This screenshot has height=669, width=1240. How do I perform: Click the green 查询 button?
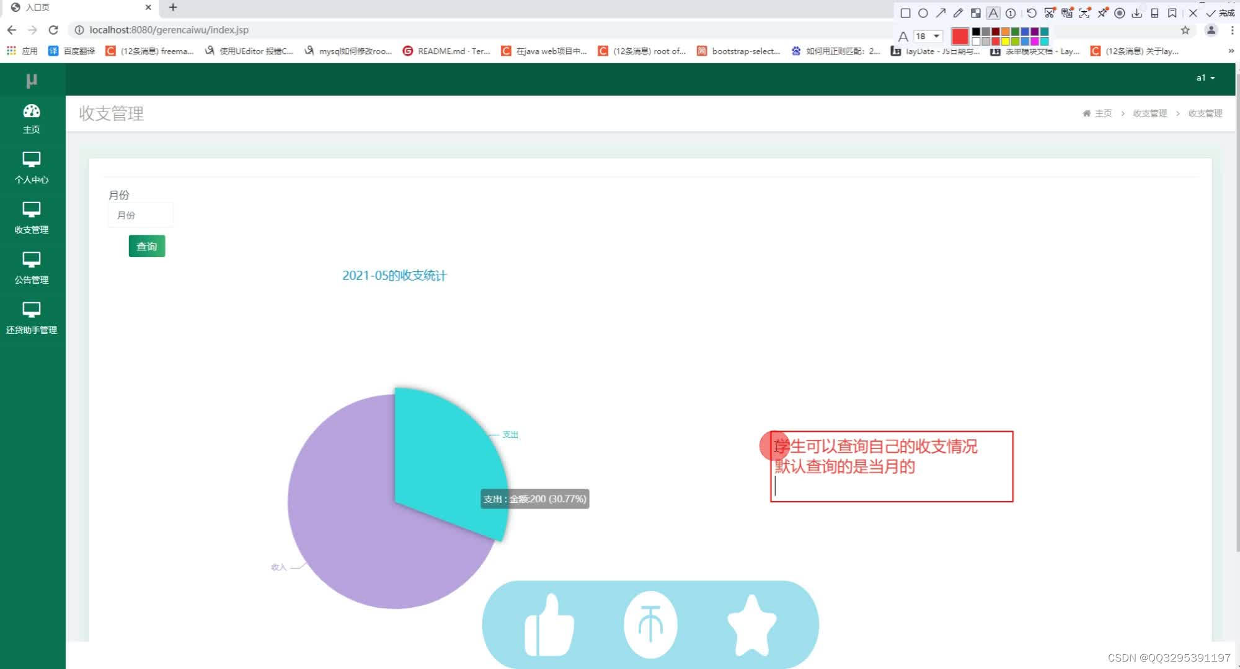tap(147, 247)
